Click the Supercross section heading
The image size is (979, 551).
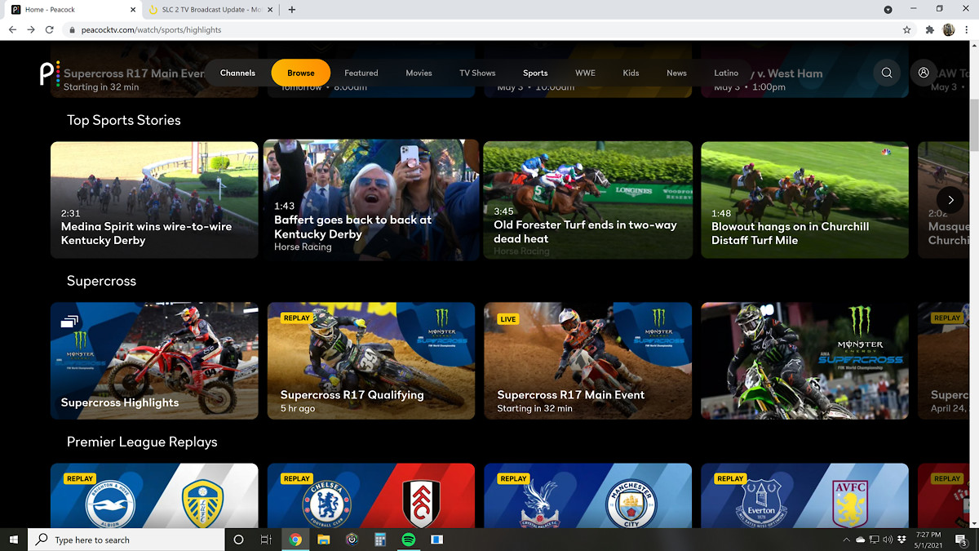(101, 281)
